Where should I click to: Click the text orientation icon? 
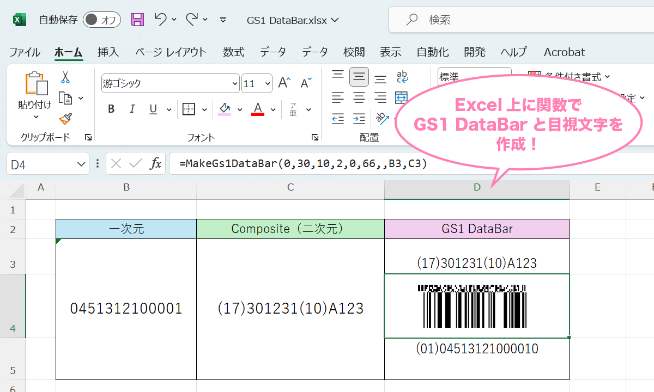[x=381, y=119]
